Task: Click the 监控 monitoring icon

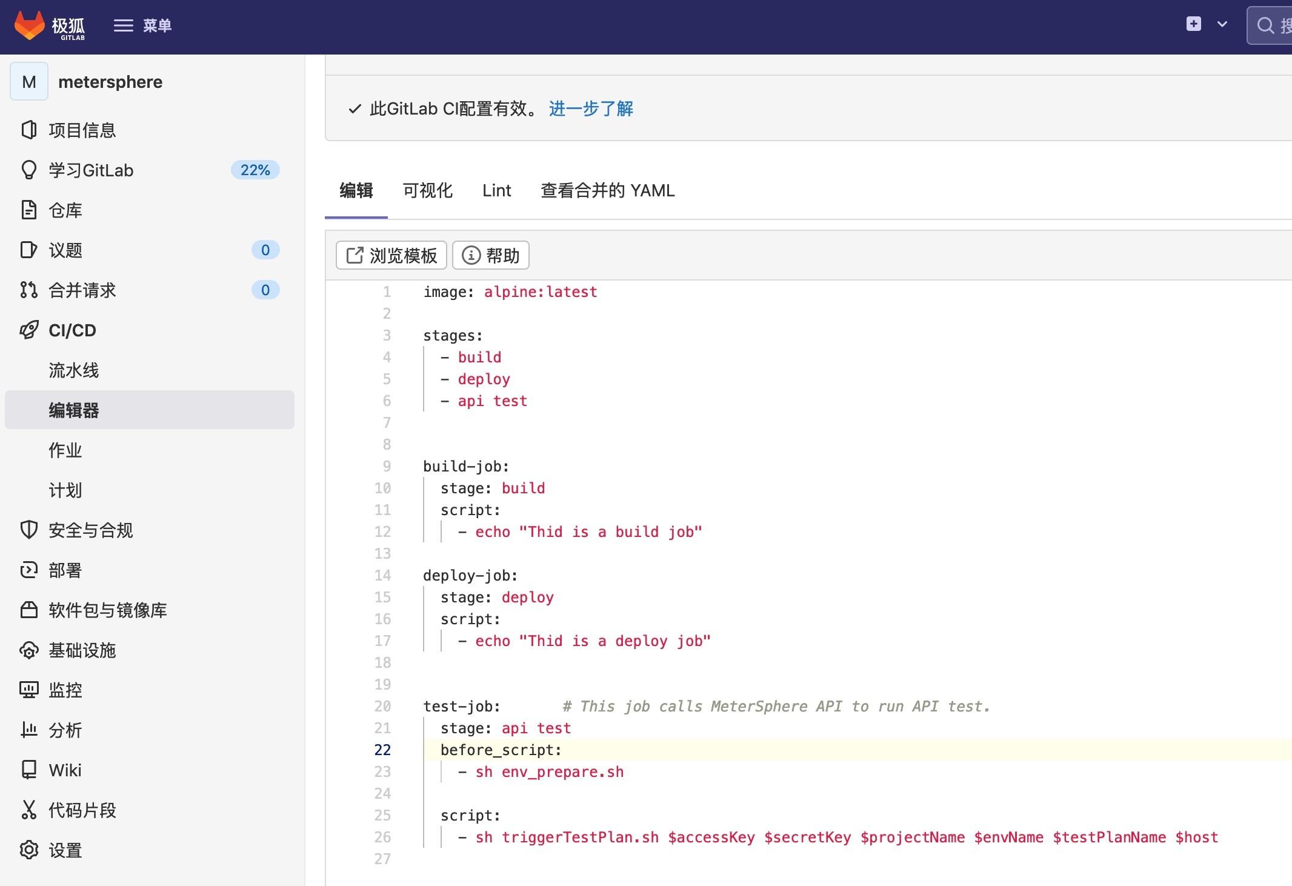Action: (28, 689)
